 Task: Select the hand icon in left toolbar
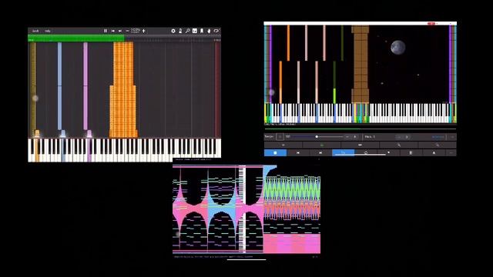[x=209, y=31]
